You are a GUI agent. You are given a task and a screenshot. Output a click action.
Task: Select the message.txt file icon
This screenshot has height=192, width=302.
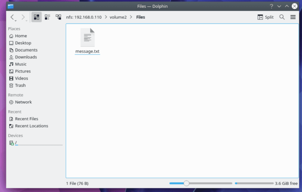[88, 37]
